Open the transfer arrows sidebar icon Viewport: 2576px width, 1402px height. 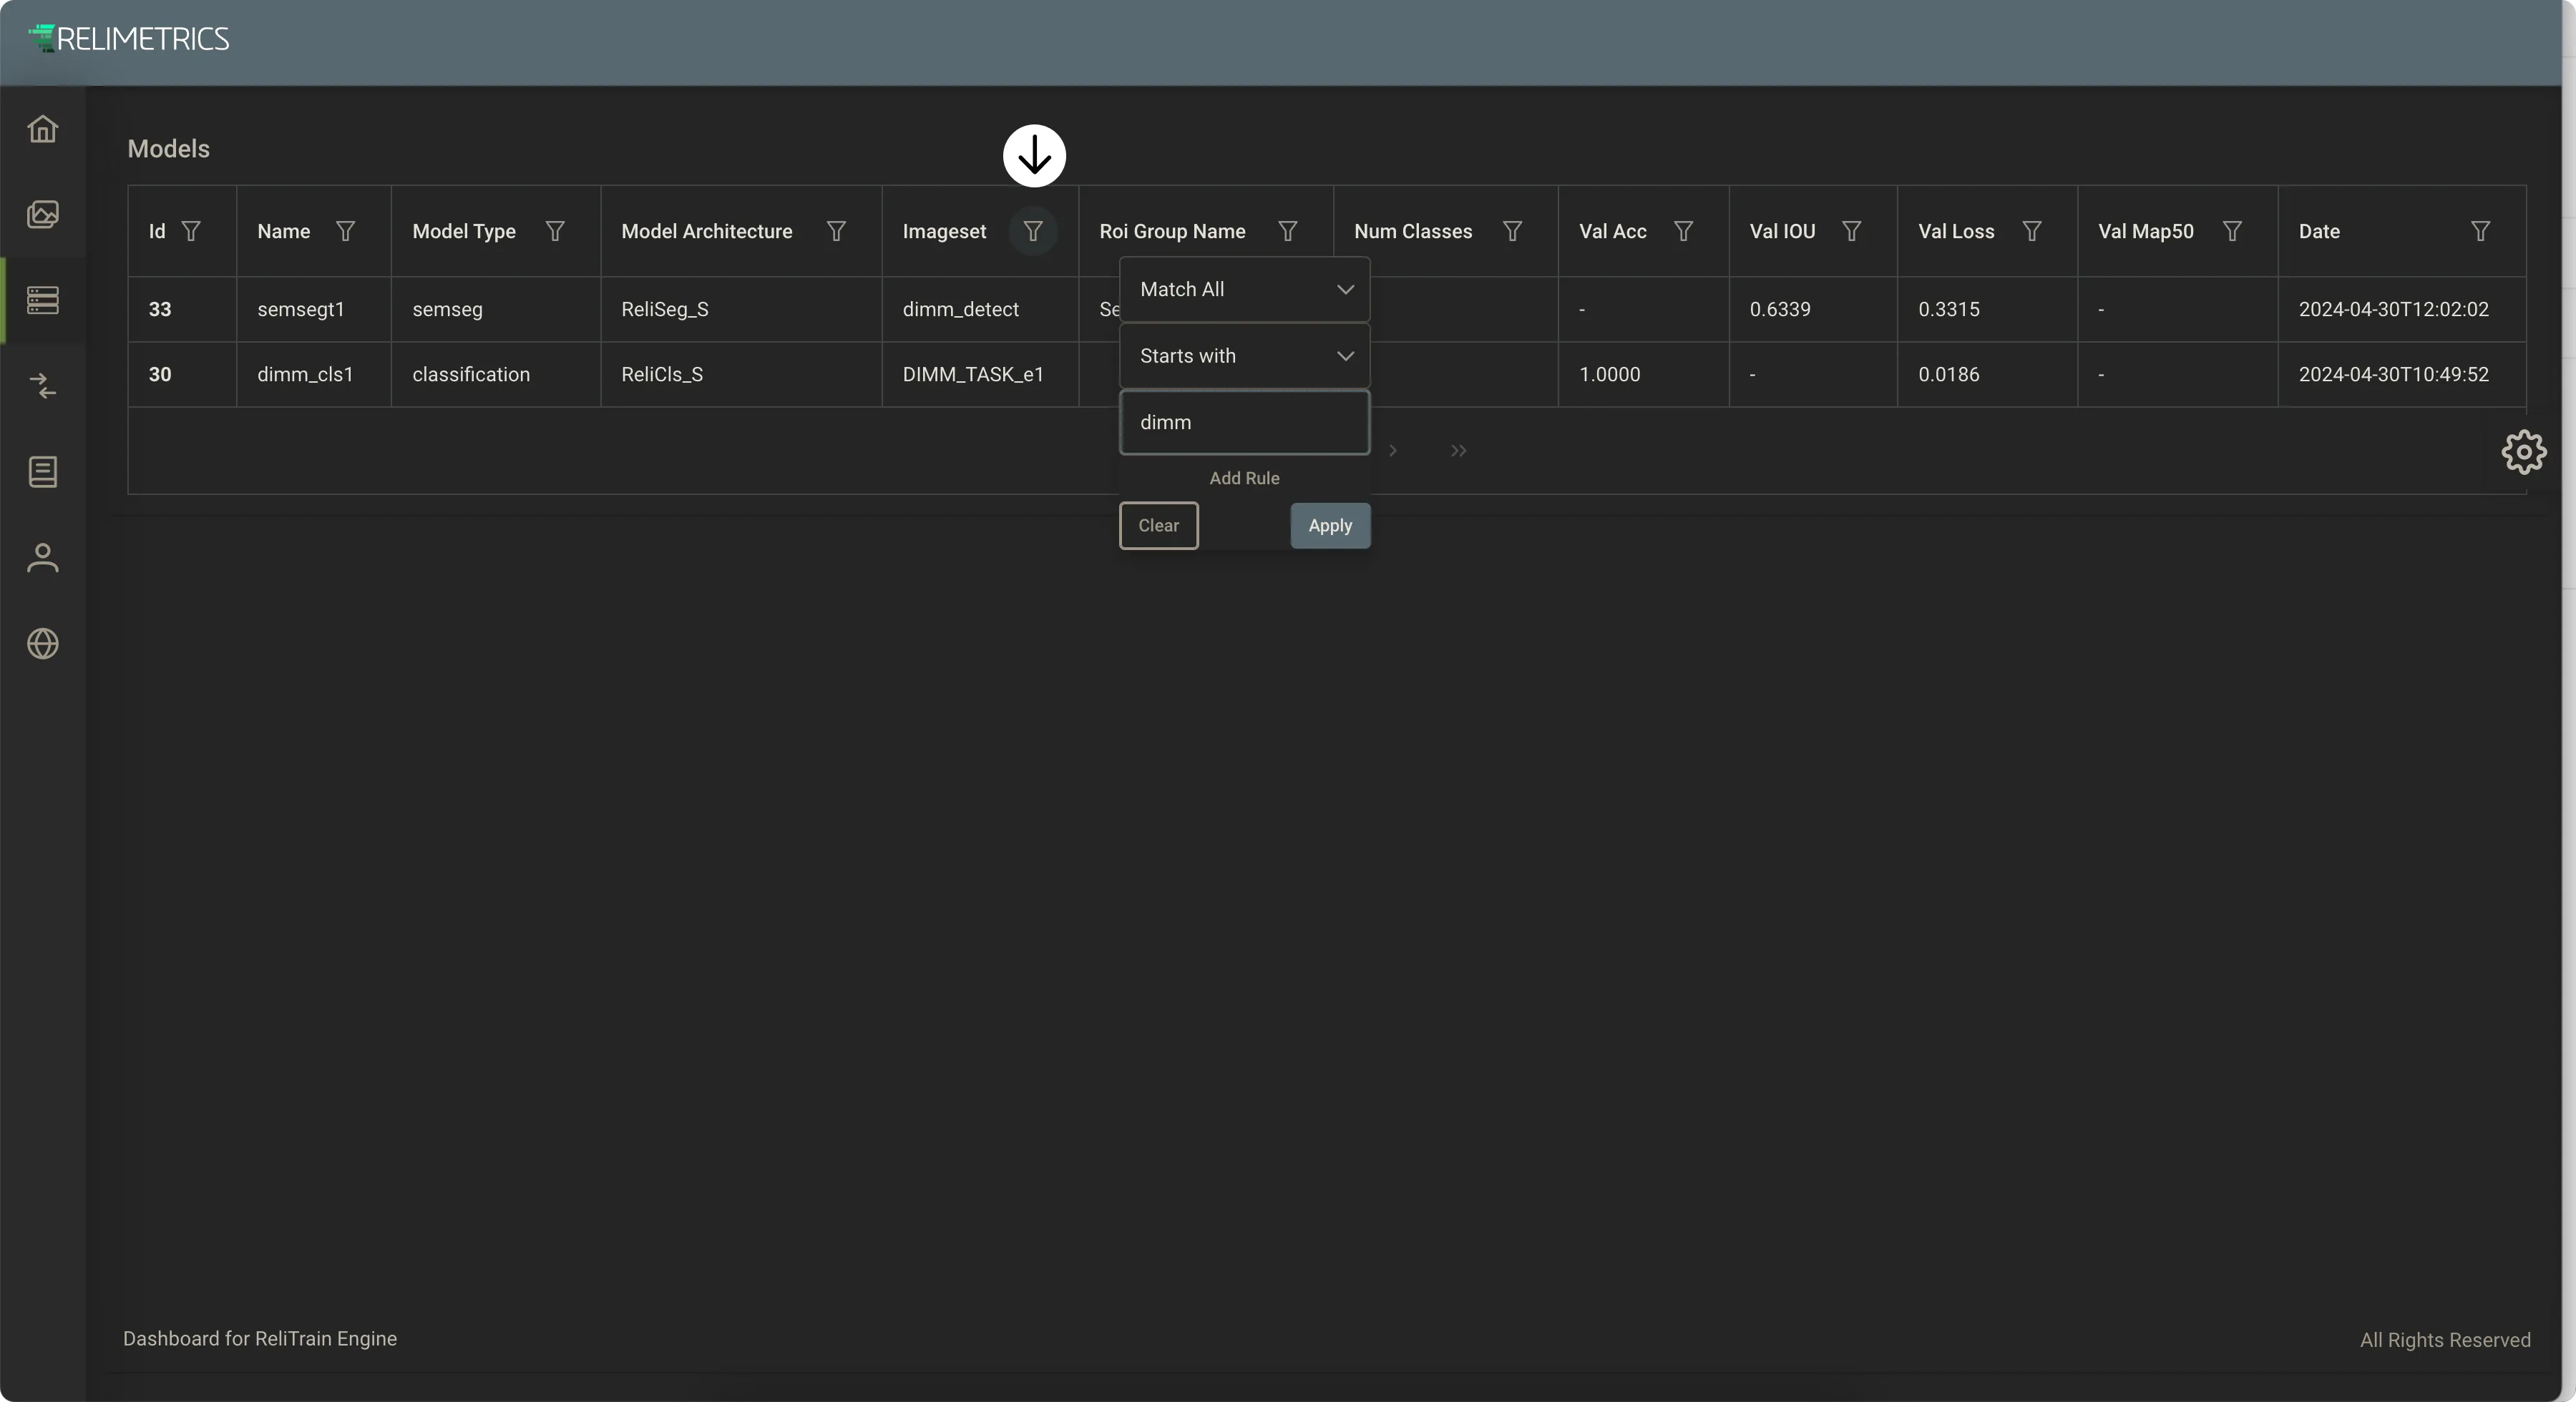[x=43, y=386]
